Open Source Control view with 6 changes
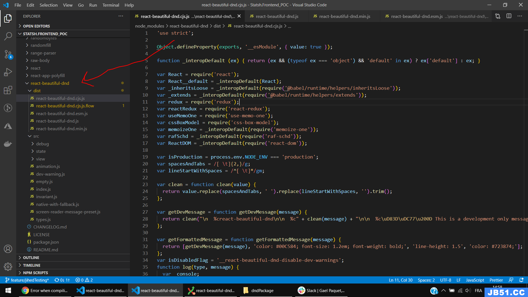The image size is (528, 297). click(8, 54)
